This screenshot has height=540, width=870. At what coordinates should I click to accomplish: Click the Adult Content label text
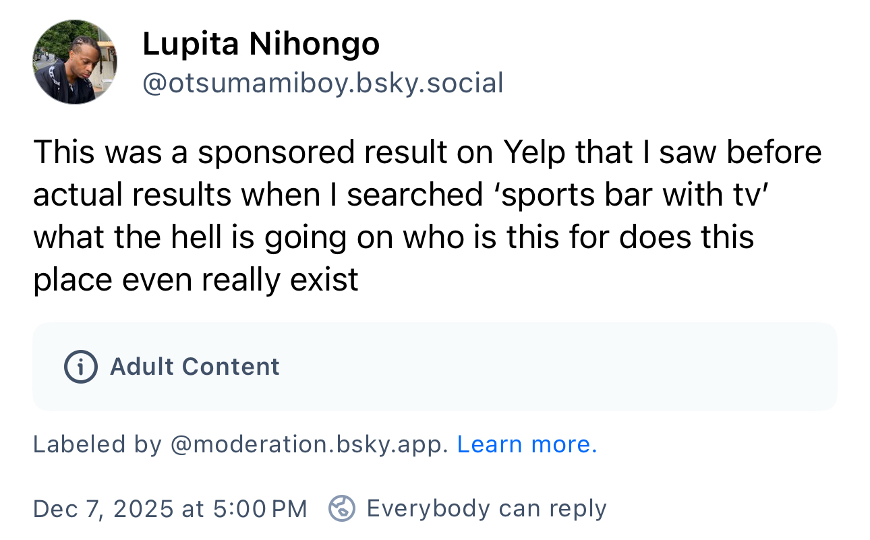[x=194, y=367]
